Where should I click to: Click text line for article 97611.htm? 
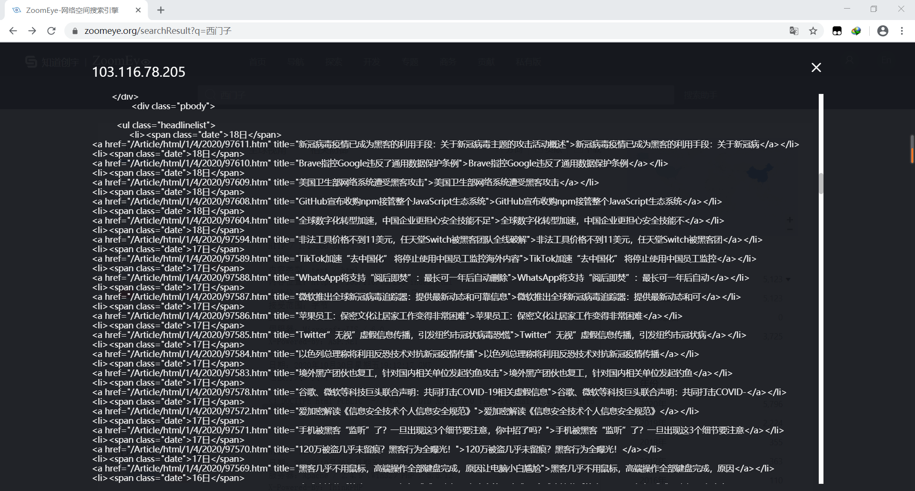coord(445,144)
